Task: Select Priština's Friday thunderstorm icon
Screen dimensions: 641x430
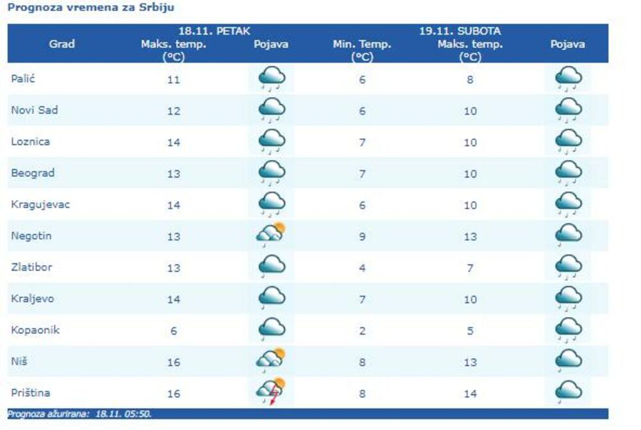Action: click(271, 392)
